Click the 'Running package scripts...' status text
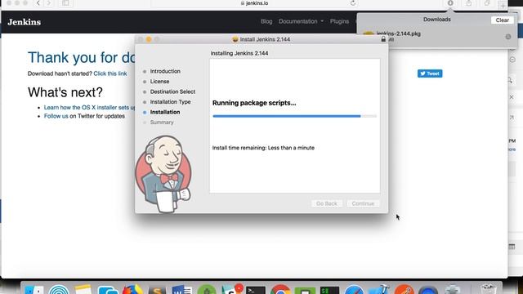 pyautogui.click(x=254, y=103)
